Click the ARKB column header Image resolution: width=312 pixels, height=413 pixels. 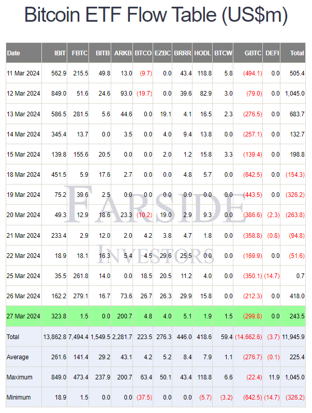(122, 53)
